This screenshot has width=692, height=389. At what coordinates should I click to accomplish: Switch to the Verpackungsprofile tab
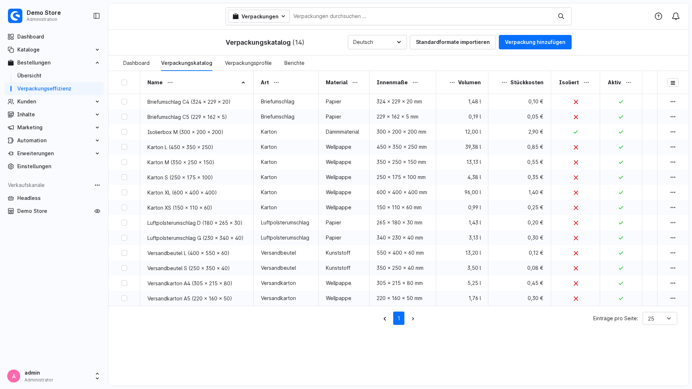click(x=248, y=63)
